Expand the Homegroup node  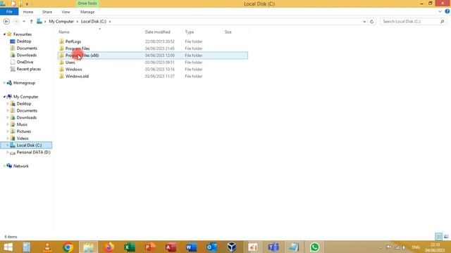click(x=4, y=83)
